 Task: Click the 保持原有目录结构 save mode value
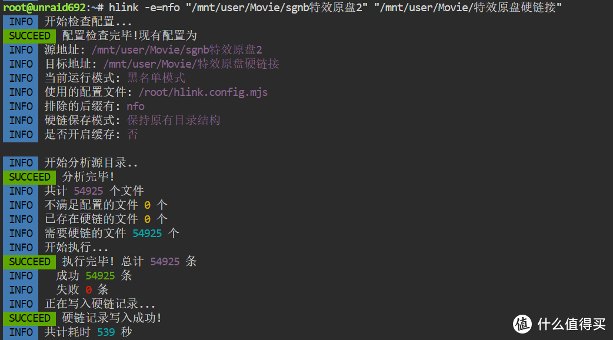(x=174, y=120)
